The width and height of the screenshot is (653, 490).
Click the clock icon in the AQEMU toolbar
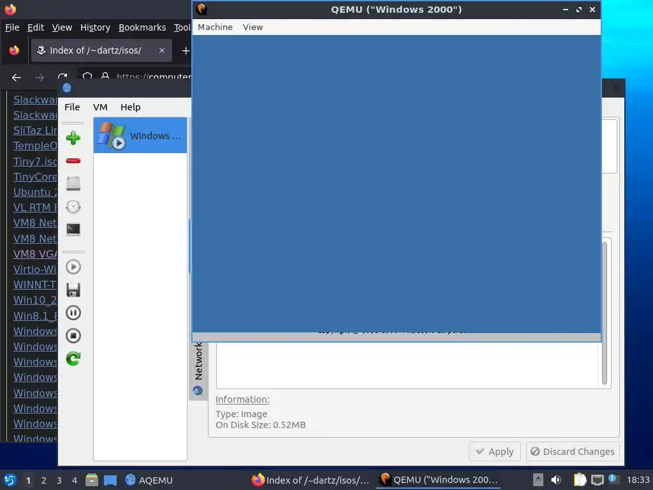pyautogui.click(x=73, y=207)
